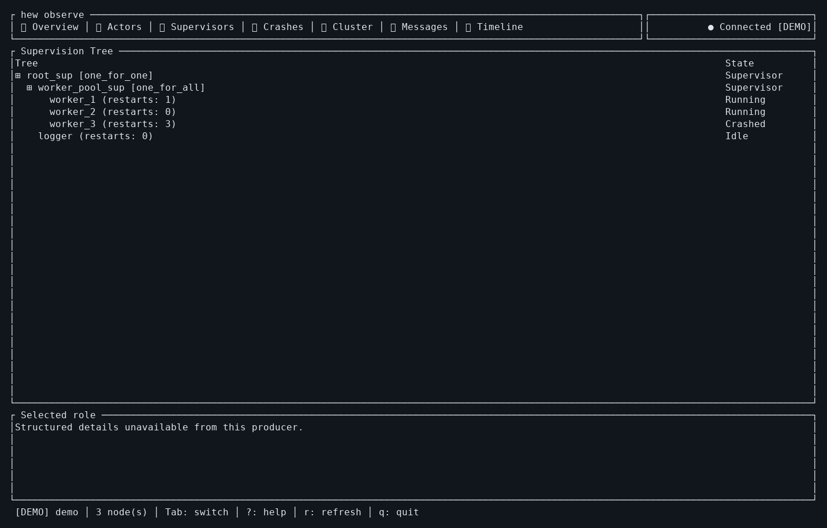Select the logger (restarts: 0) row

(x=413, y=136)
